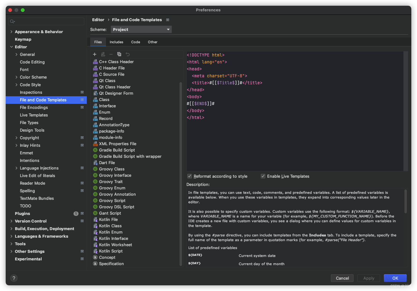Switch to the Code tab

click(x=136, y=42)
